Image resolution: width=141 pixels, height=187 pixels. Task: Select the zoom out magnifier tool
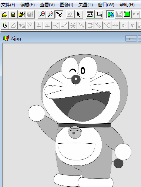tap(51, 14)
